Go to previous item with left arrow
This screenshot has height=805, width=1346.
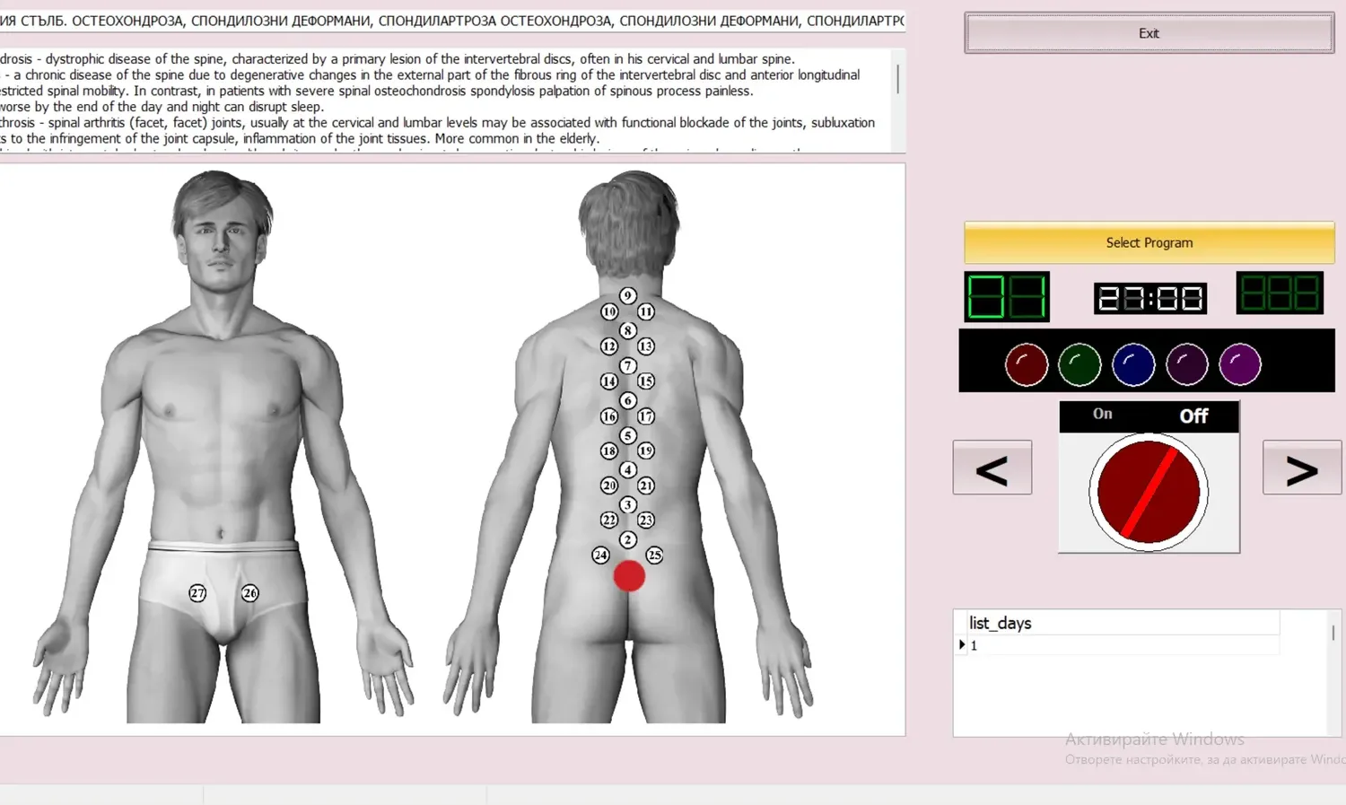coord(992,468)
